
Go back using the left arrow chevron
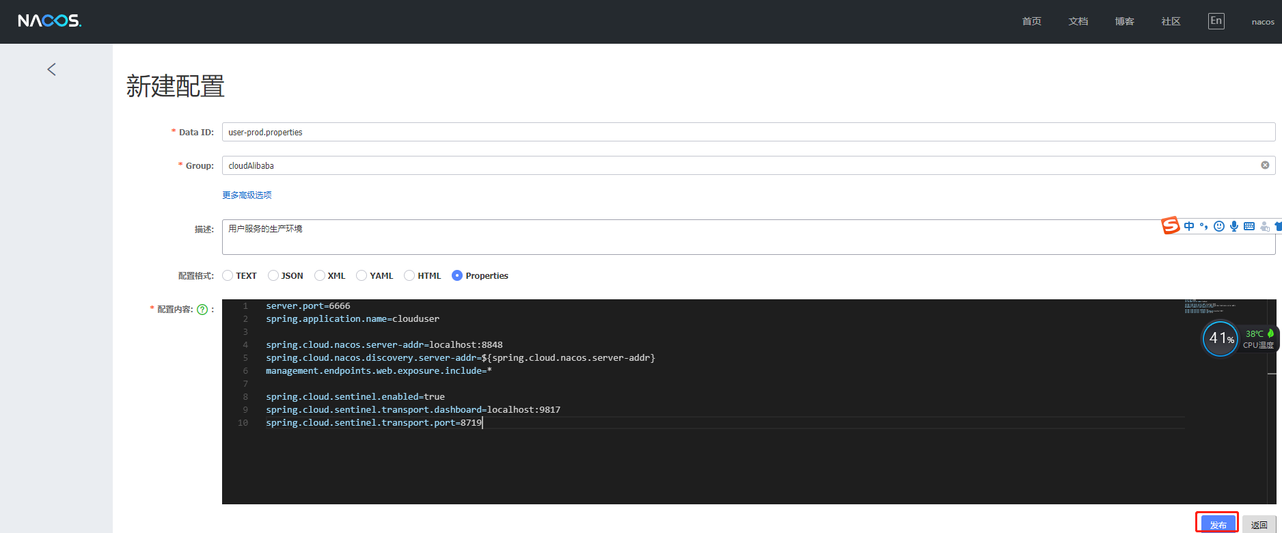51,69
